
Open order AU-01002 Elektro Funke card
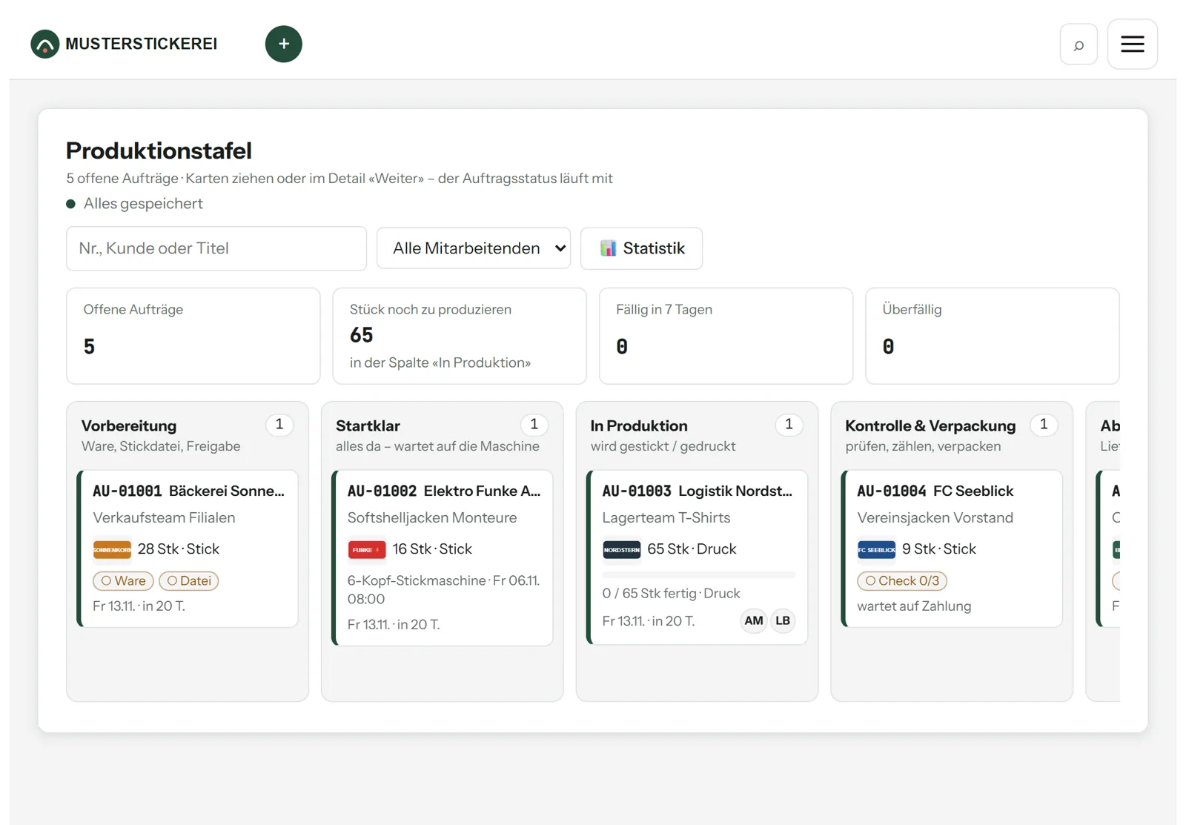[x=443, y=557]
